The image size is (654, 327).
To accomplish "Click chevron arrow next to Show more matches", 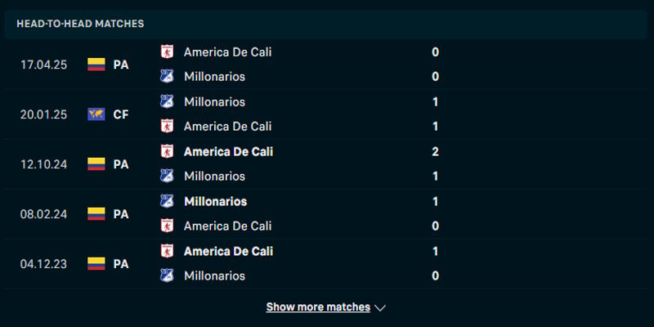I will (x=379, y=308).
